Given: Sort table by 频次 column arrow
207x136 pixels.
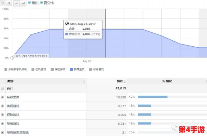Looking at the screenshot, I should [x=125, y=82].
